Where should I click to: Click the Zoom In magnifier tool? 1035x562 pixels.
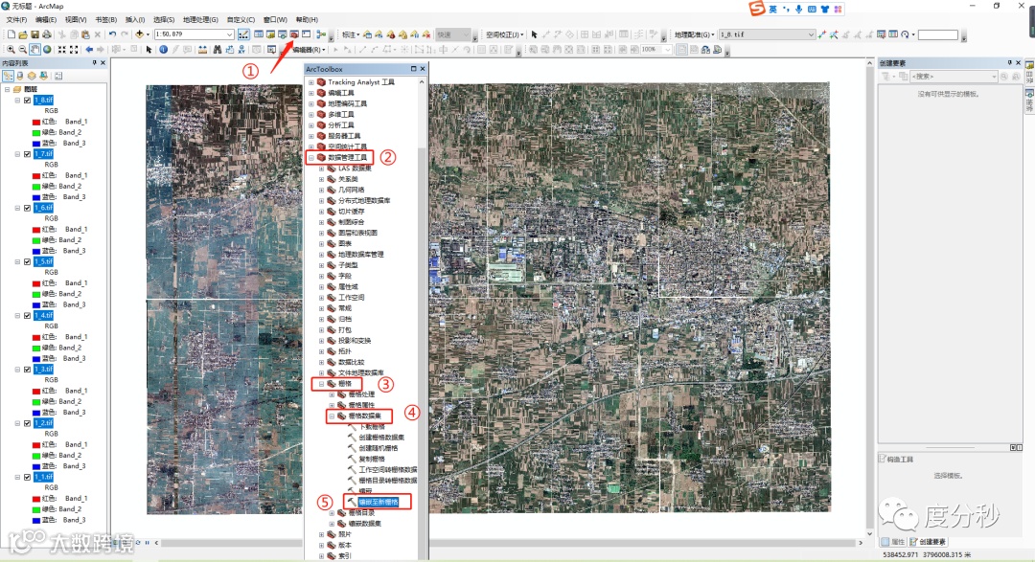pos(10,49)
